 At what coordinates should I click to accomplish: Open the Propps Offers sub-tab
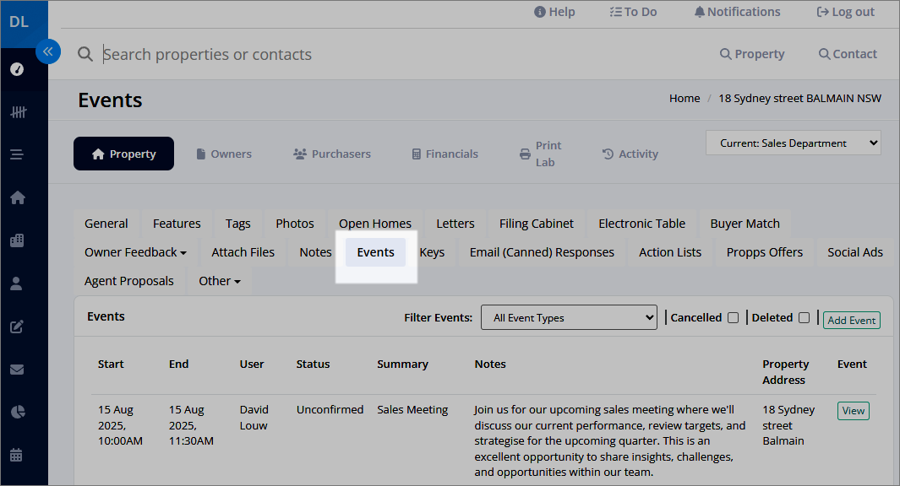[765, 252]
